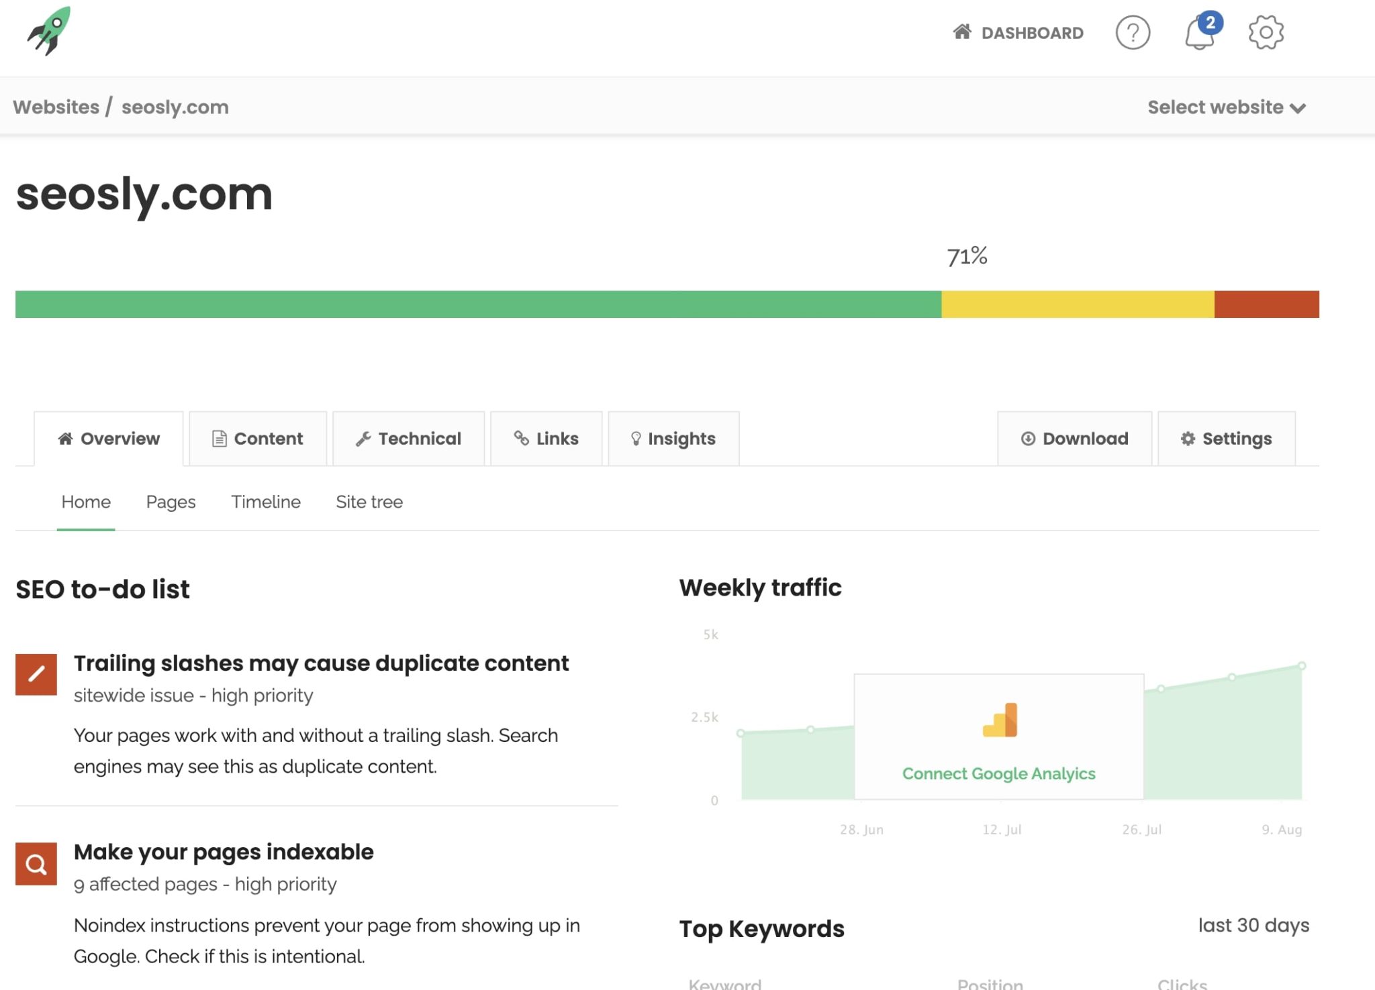Open the help question mark icon

[1133, 32]
